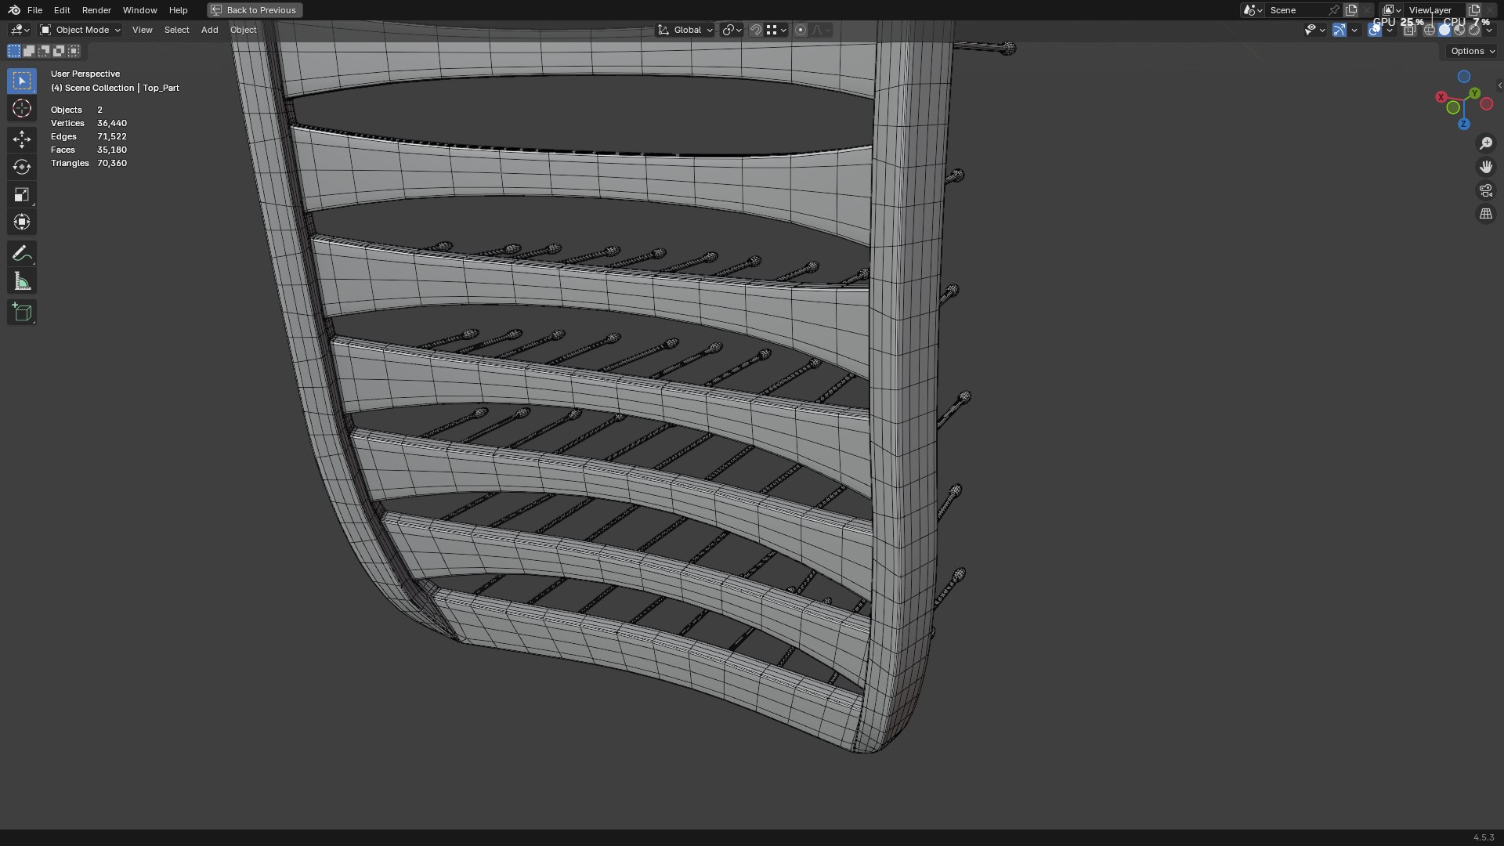Activate the Transform tool

pos(22,222)
